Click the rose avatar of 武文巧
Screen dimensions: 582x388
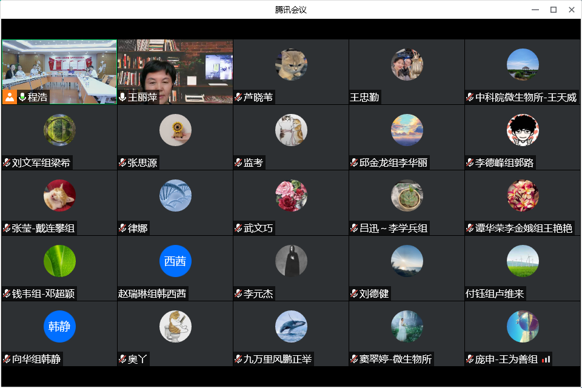point(291,196)
